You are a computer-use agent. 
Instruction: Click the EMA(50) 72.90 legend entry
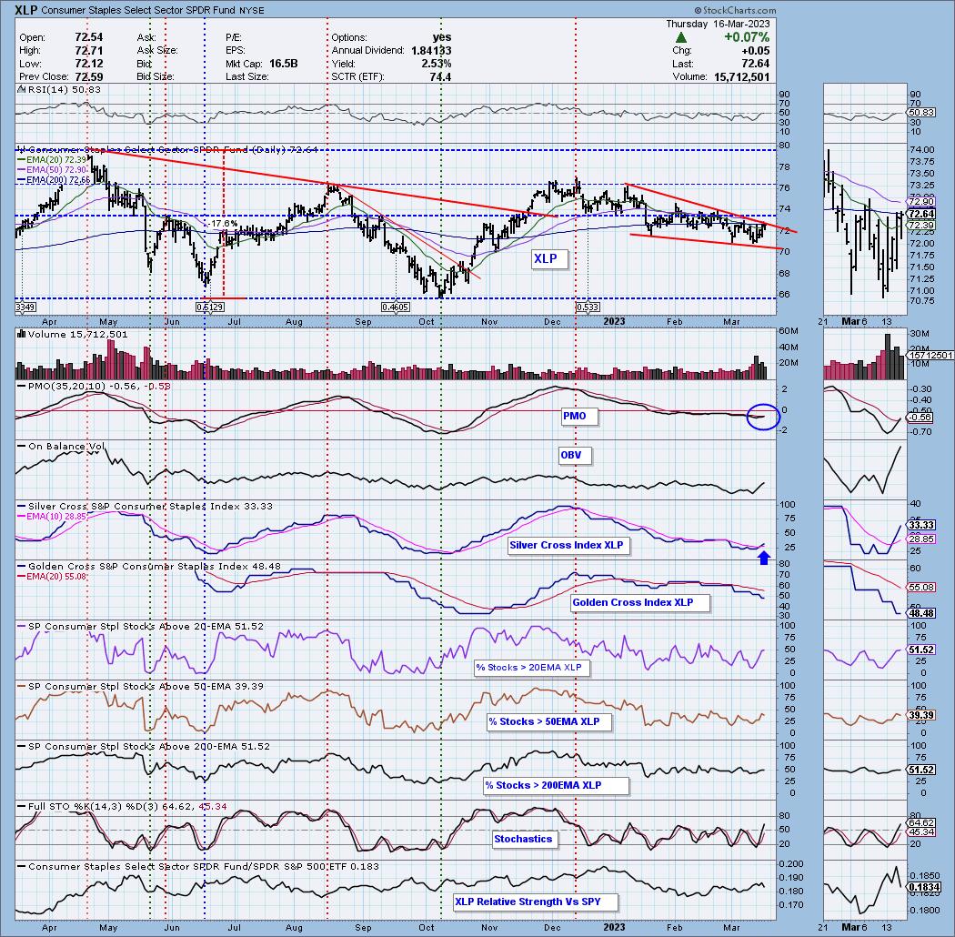coord(54,169)
